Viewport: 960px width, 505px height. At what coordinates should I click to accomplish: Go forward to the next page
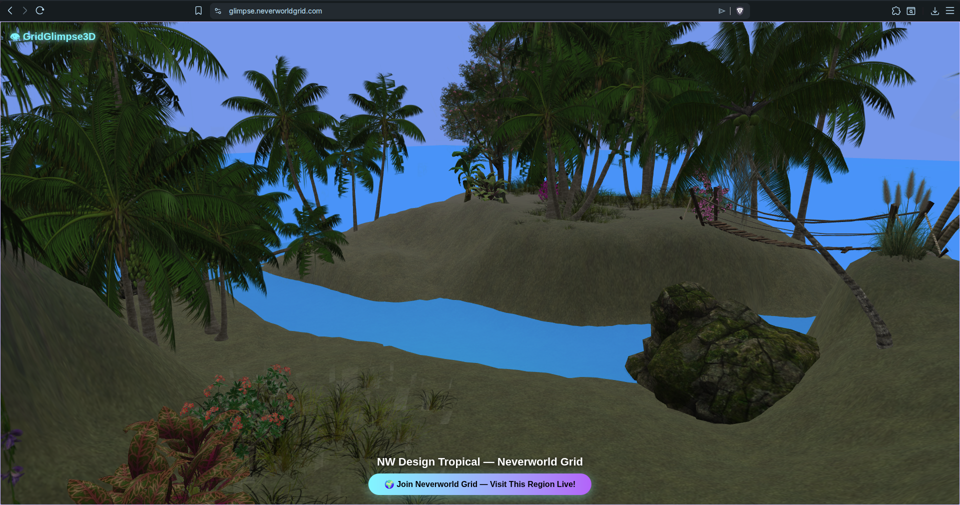(x=25, y=10)
